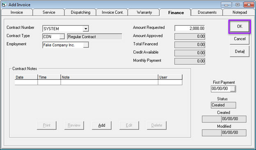Click the Add Invoice window icon

pyautogui.click(x=4, y=5)
